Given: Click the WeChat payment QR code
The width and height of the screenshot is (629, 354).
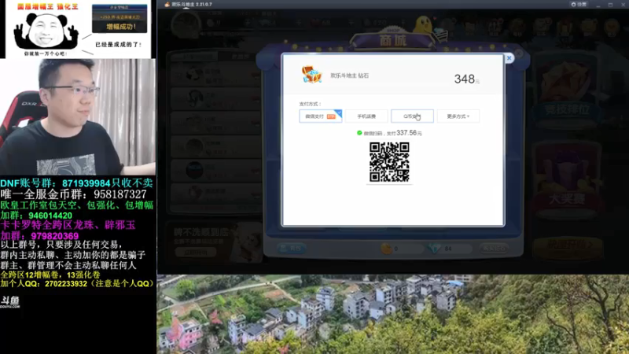Looking at the screenshot, I should (x=389, y=162).
